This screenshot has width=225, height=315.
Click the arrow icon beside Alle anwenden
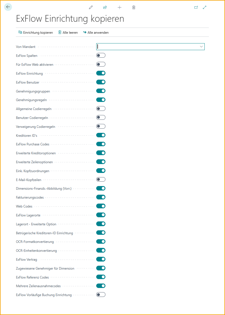coord(84,32)
